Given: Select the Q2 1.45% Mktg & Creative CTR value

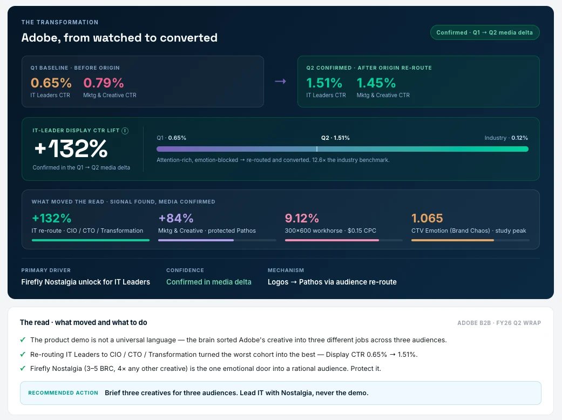Looking at the screenshot, I should pyautogui.click(x=376, y=83).
